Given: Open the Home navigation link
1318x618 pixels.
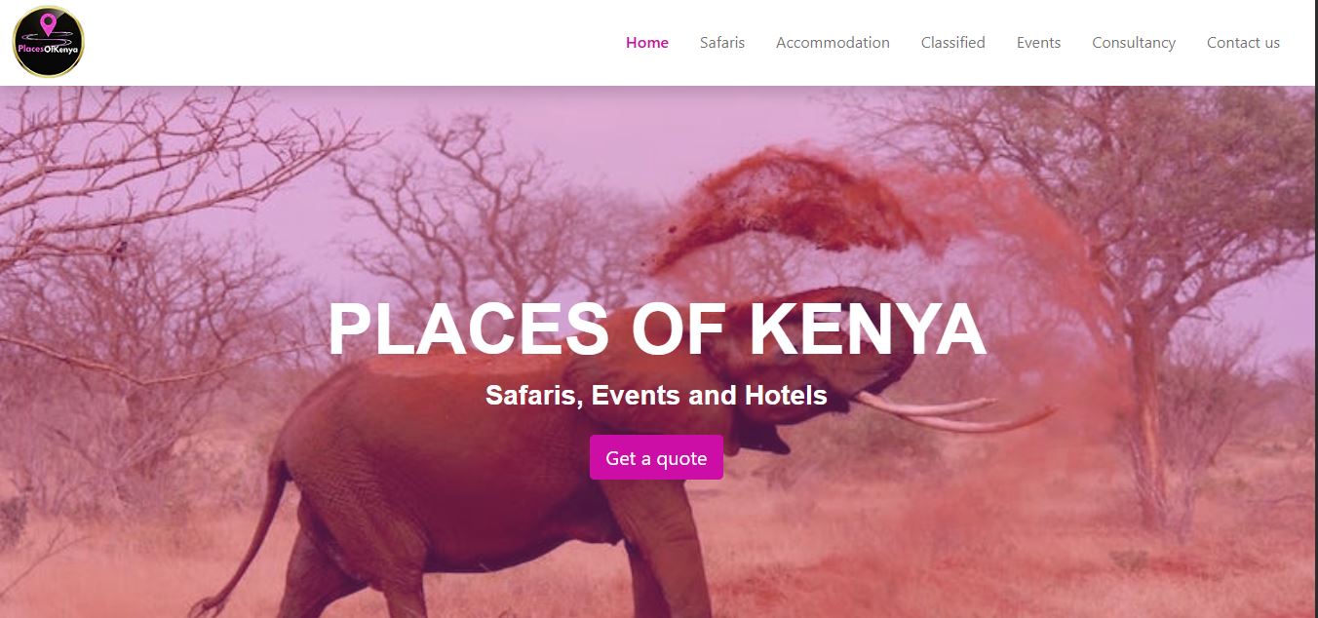Looking at the screenshot, I should point(647,43).
